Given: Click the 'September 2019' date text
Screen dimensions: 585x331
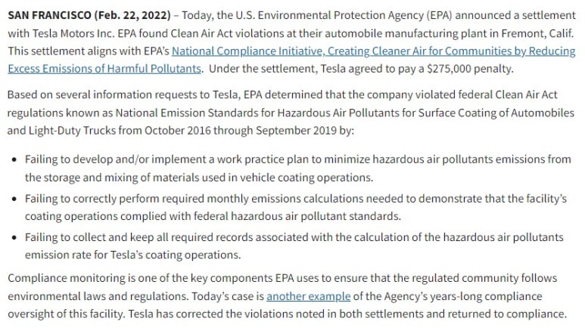Looking at the screenshot, I should click(296, 131).
